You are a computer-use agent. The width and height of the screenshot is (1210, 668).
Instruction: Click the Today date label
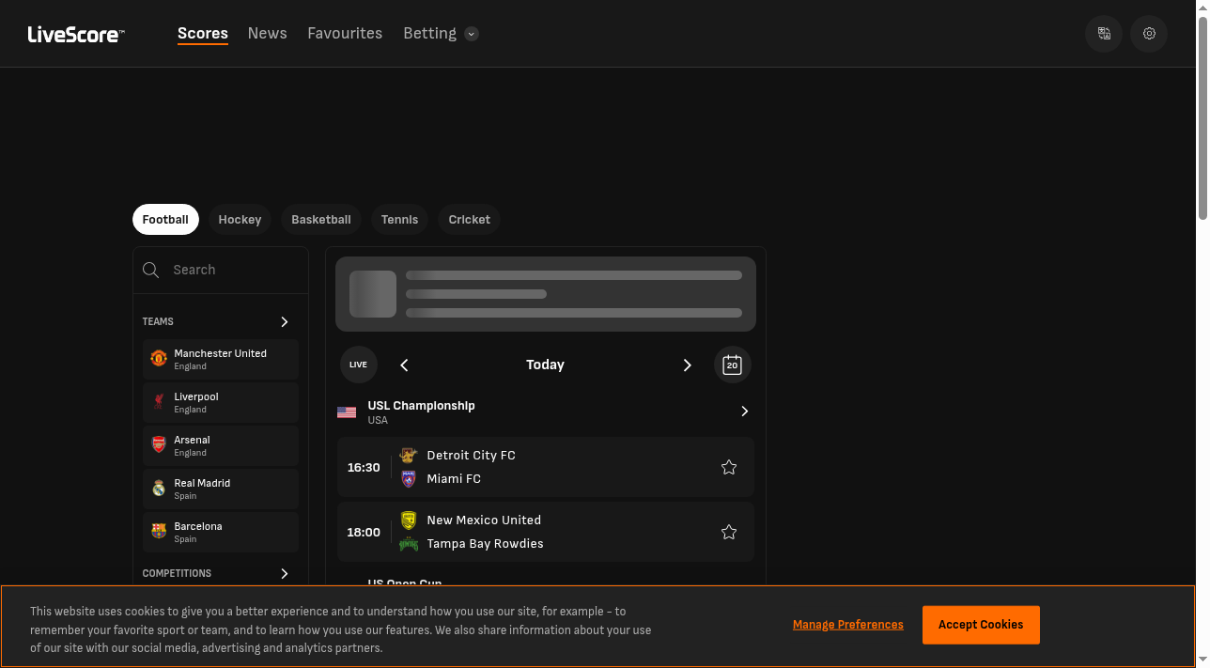click(545, 365)
